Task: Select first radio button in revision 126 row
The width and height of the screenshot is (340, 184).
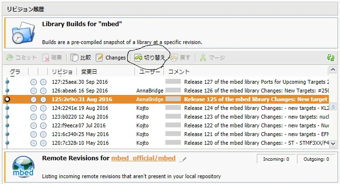Action: tap(33, 91)
